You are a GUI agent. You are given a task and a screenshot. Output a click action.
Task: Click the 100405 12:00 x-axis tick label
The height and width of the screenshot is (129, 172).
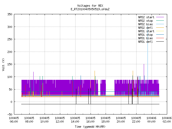(x=60, y=120)
